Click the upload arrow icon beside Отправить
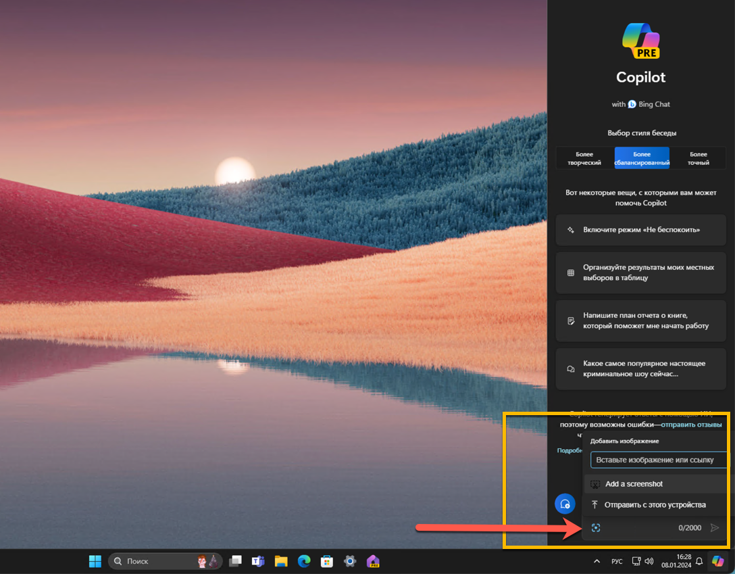Screen dimensions: 735x574 click(594, 504)
